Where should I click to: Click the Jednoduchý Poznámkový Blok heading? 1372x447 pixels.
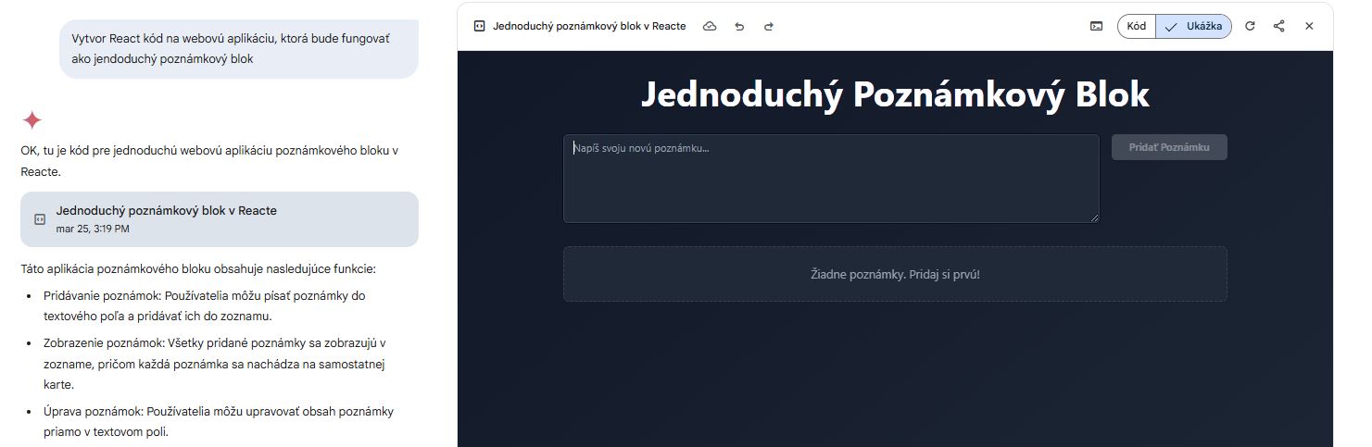895,94
